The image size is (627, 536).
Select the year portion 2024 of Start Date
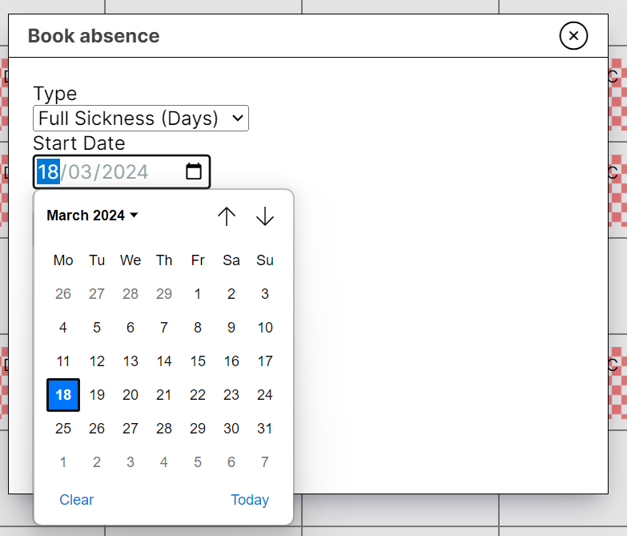coord(125,171)
